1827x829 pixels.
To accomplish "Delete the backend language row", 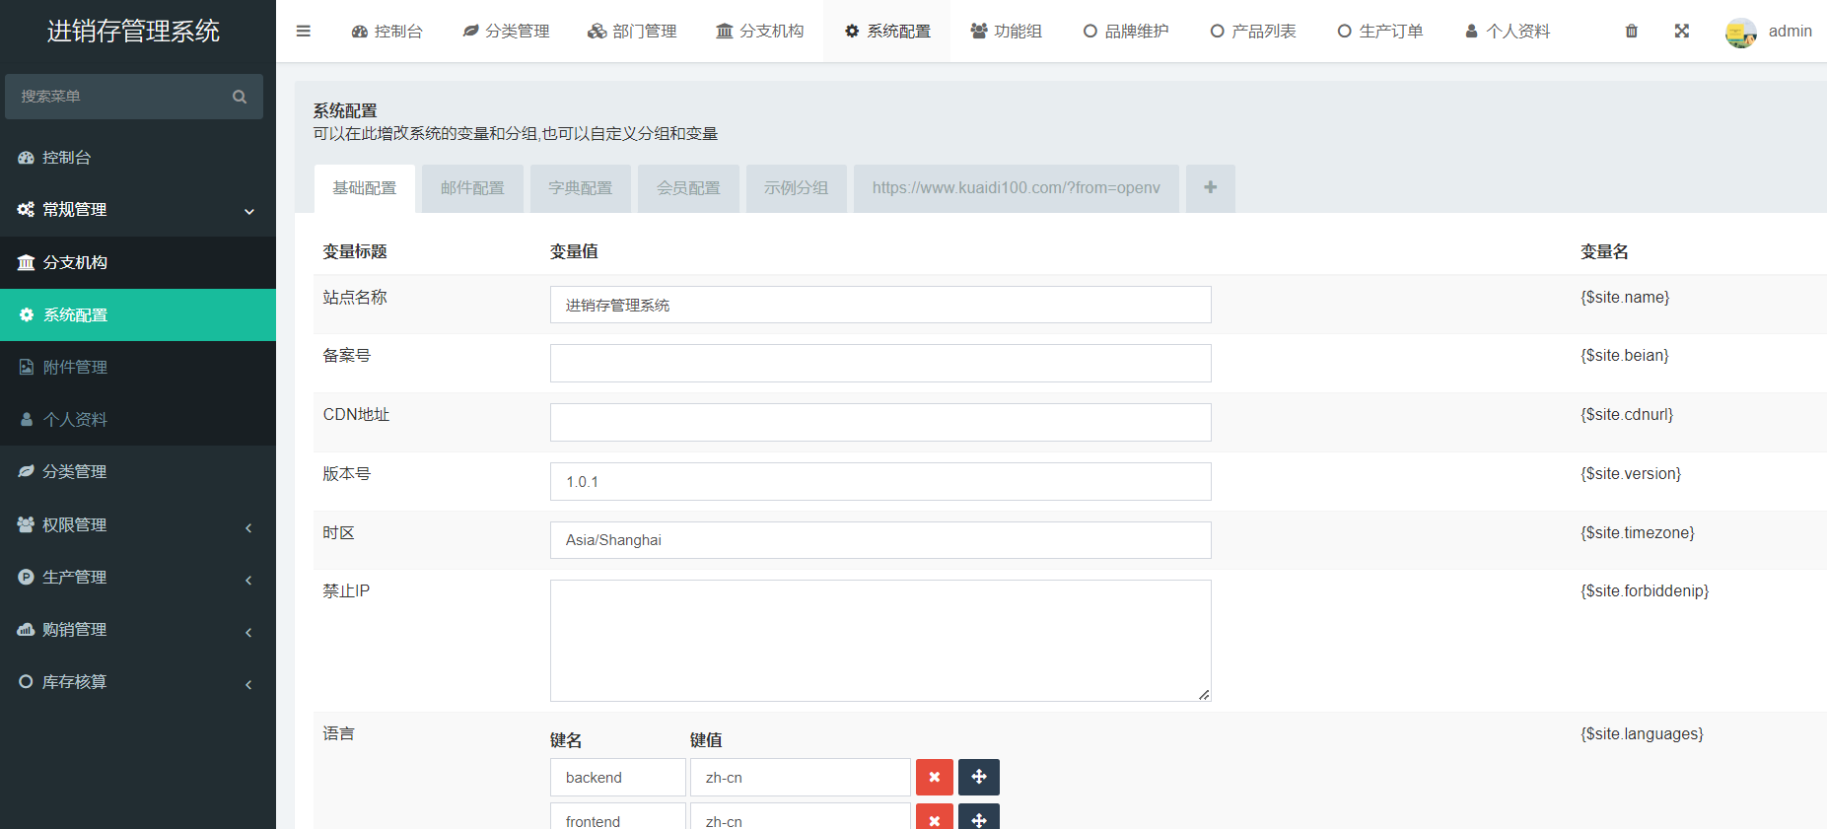I will [935, 777].
